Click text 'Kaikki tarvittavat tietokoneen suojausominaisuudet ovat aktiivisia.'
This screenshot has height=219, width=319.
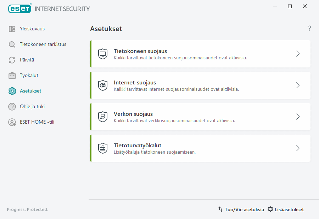pyautogui.click(x=180, y=58)
